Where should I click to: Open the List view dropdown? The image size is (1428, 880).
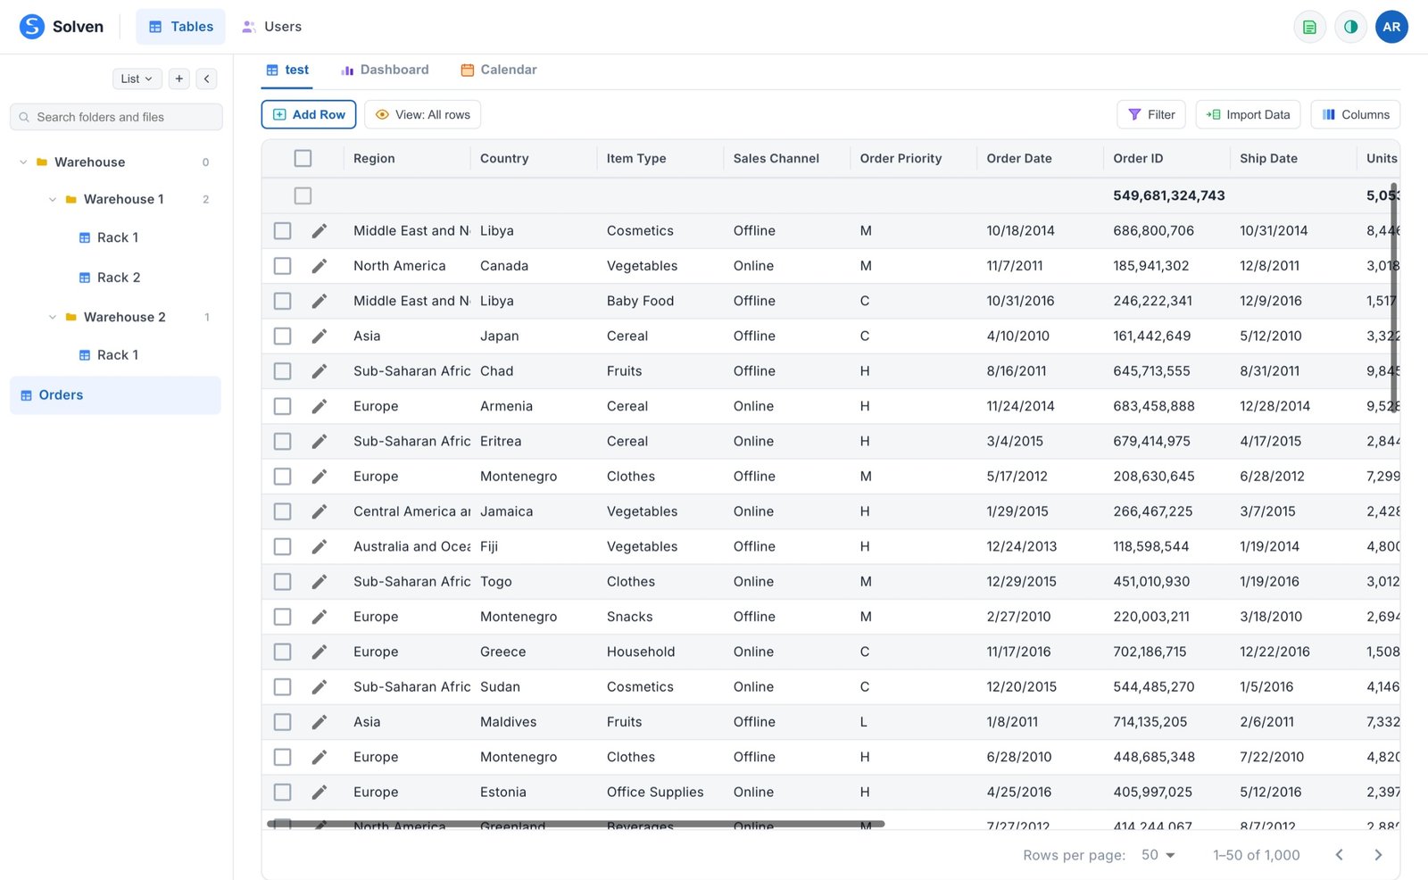coord(137,79)
